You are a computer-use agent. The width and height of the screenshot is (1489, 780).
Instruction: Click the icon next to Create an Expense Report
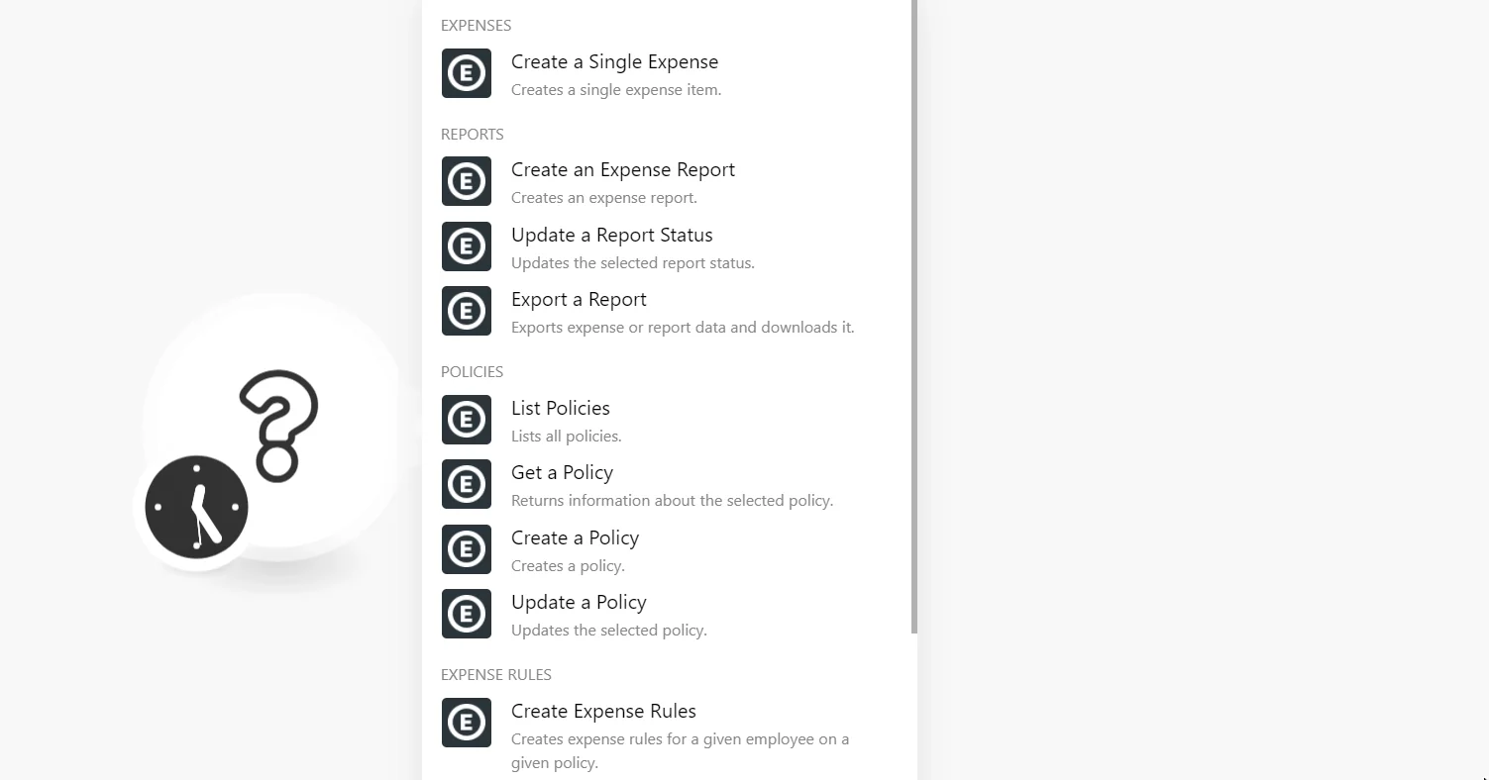467,181
